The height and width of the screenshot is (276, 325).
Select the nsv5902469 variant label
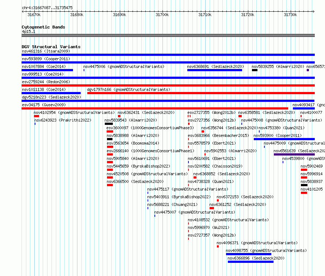[311, 166]
